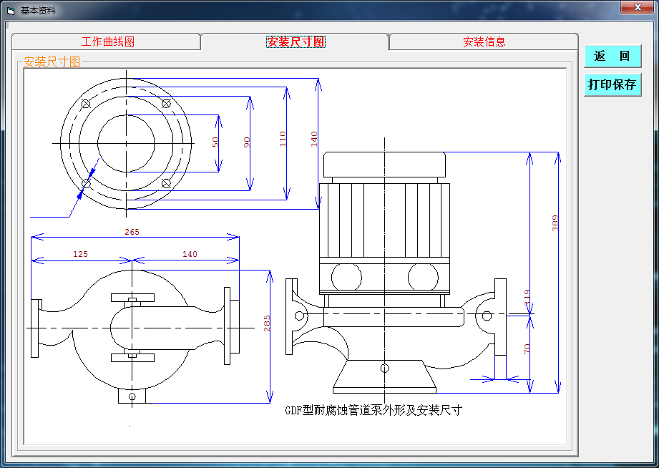Screen dimensions: 659x468
Task: Click the 389 dimension value
Action: point(555,223)
